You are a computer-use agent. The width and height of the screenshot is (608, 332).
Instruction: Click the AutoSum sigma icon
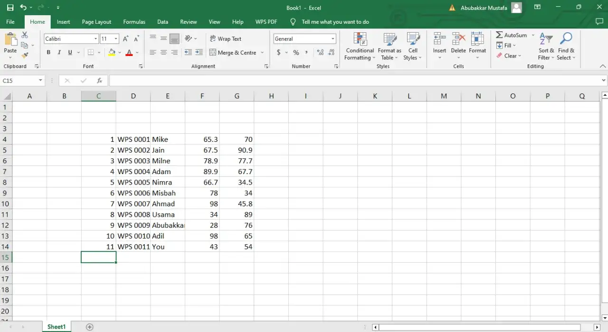500,35
